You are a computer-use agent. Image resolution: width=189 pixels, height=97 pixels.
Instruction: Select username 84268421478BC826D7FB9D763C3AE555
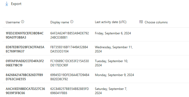[24, 77]
